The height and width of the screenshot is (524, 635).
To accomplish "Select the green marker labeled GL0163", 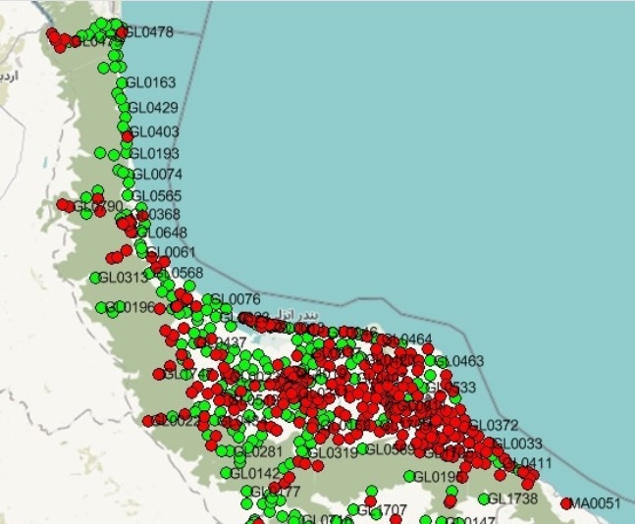I will click(122, 83).
